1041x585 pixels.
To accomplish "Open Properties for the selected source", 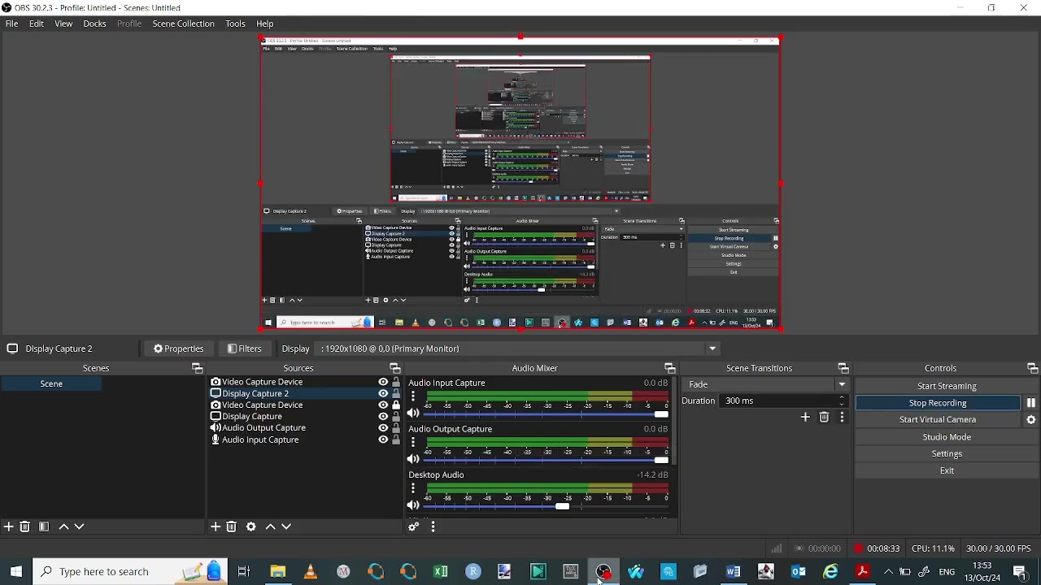I will click(179, 349).
